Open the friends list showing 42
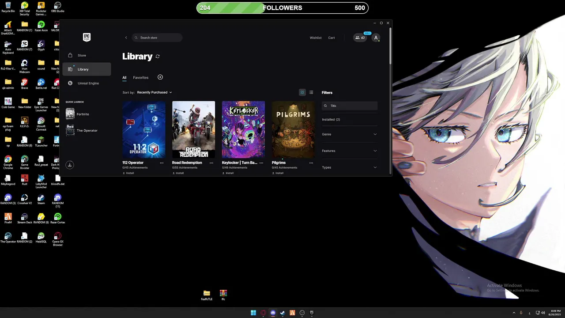 (x=360, y=38)
